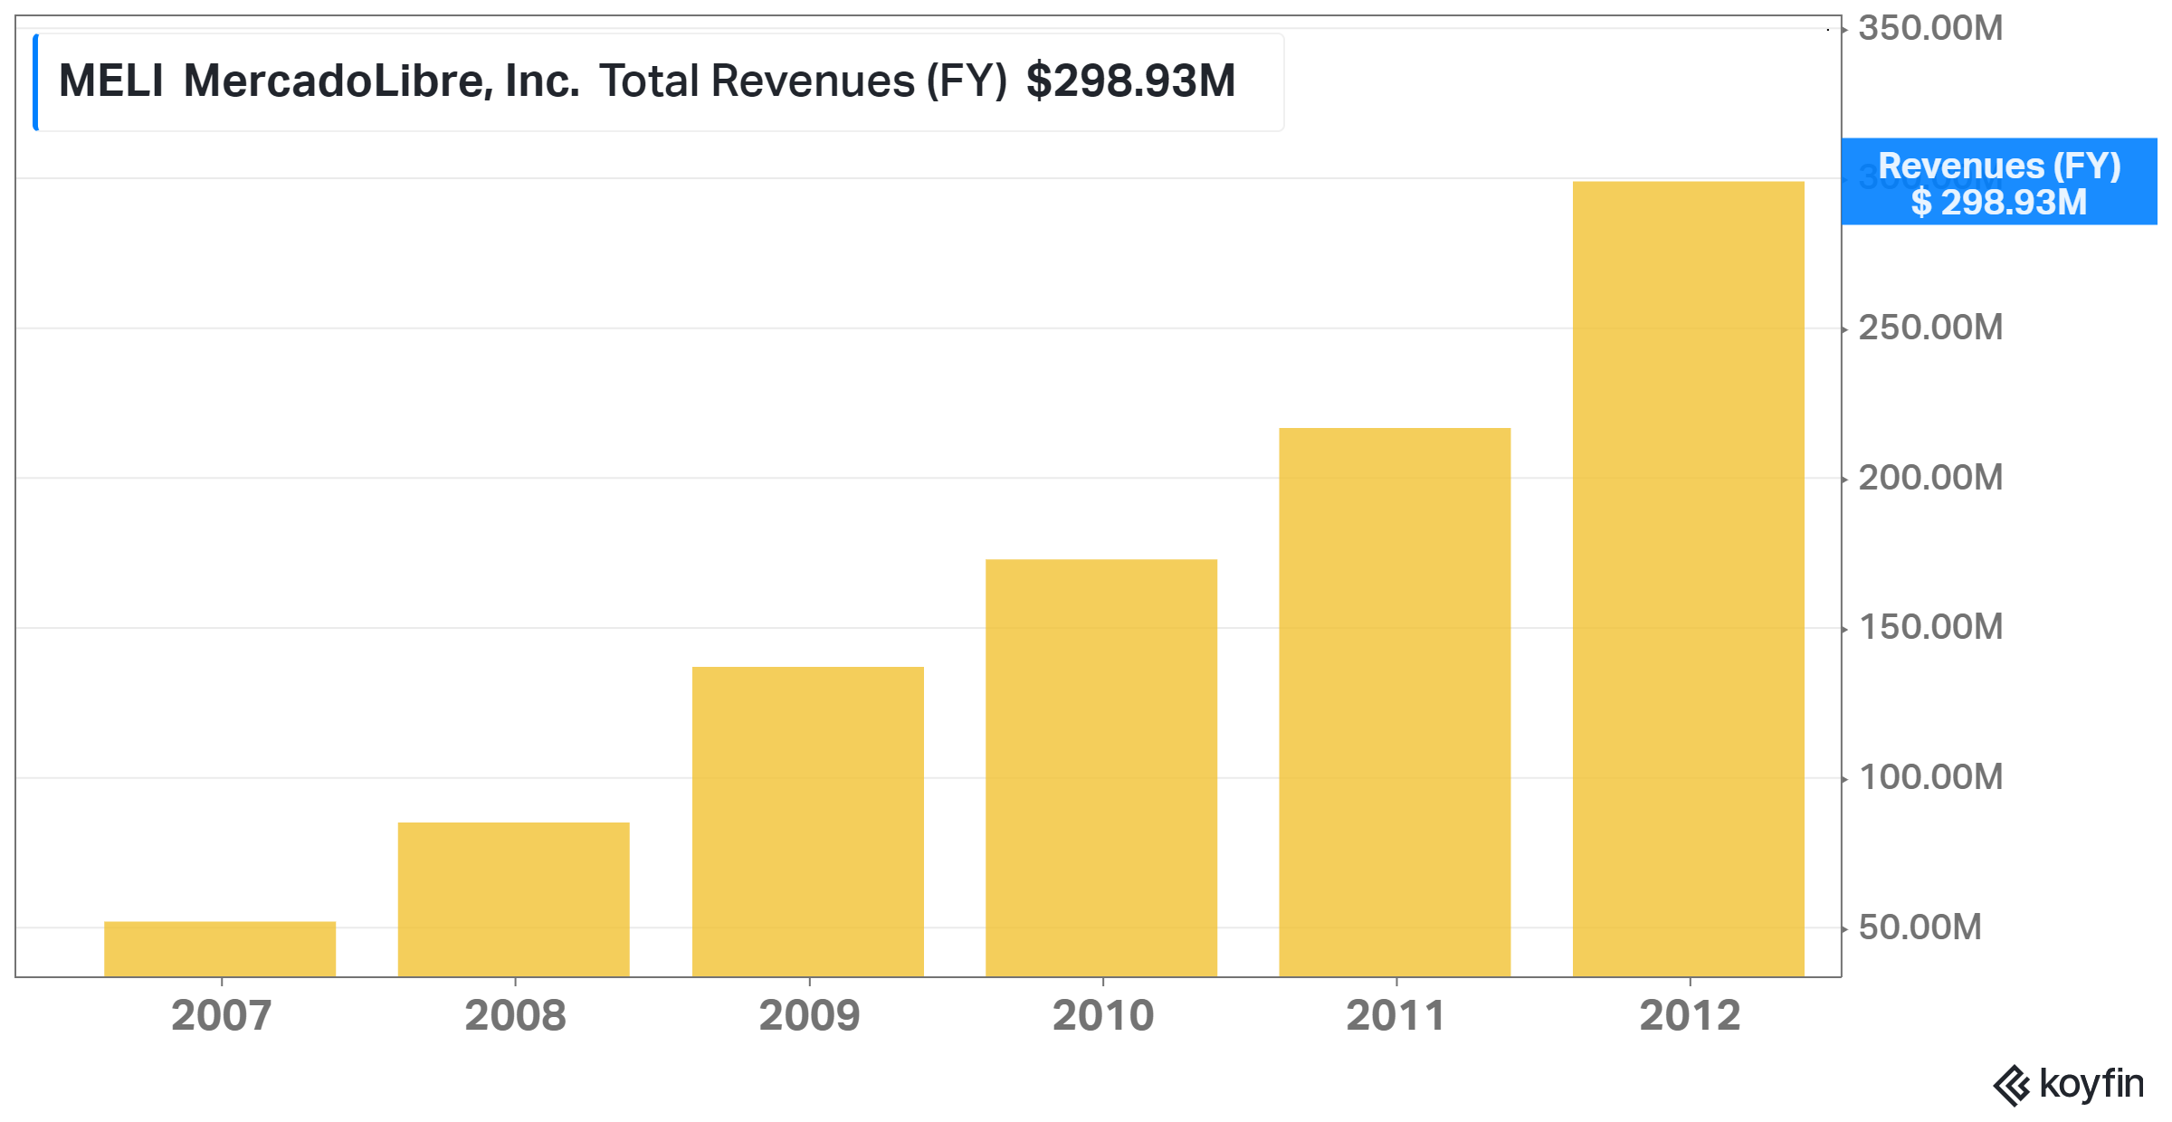Click the 2010 x-axis label
This screenshot has width=2172, height=1122.
point(1103,1015)
